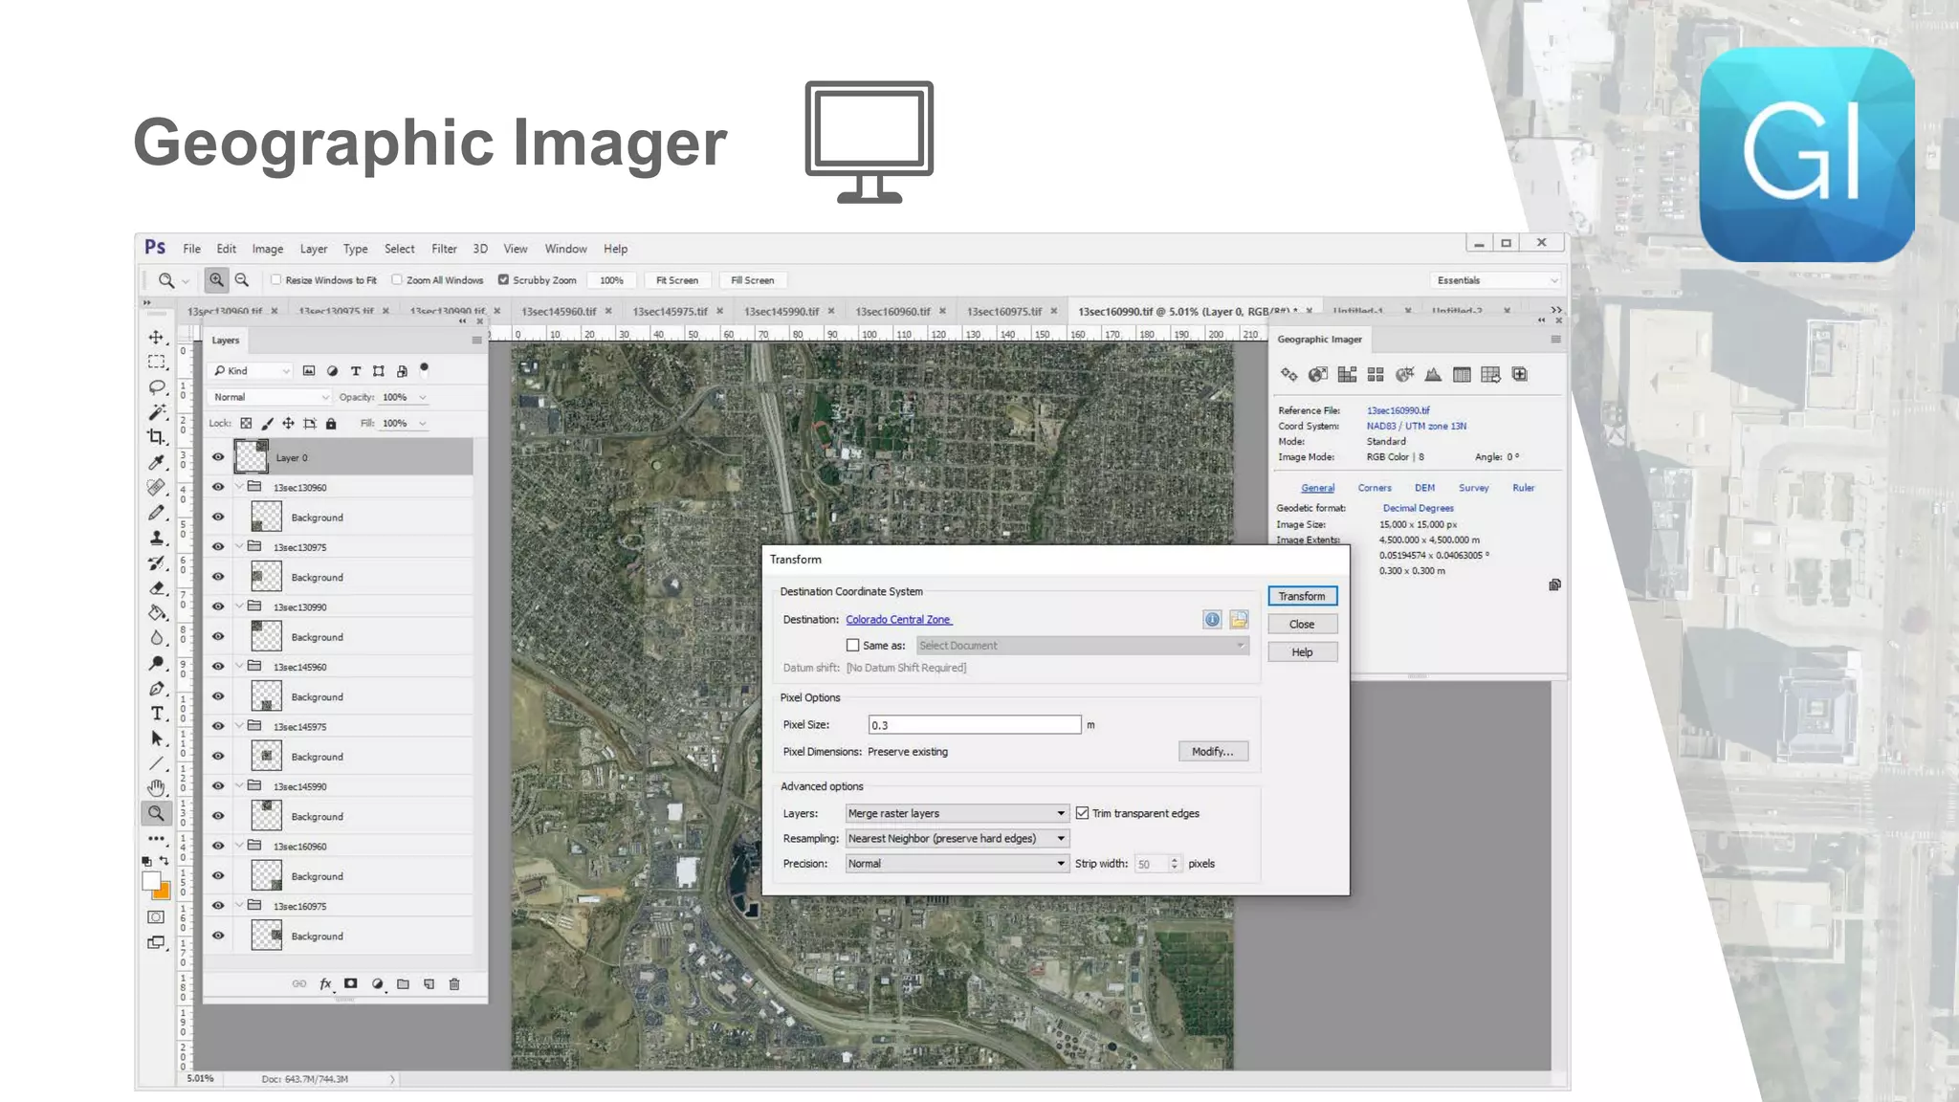1959x1102 pixels.
Task: Hide Layer 0 using its eye icon
Action: pyautogui.click(x=218, y=457)
